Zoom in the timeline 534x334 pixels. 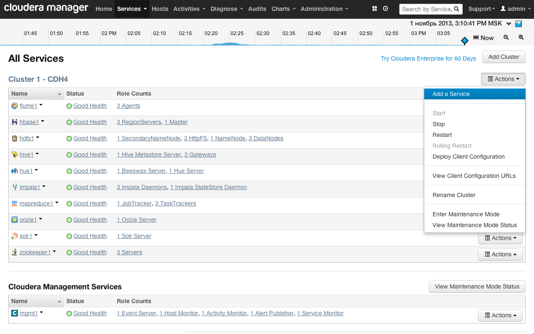pyautogui.click(x=521, y=37)
